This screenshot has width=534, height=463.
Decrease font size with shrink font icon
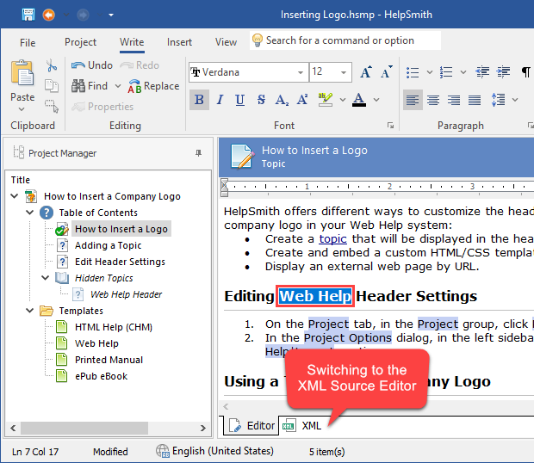[387, 72]
